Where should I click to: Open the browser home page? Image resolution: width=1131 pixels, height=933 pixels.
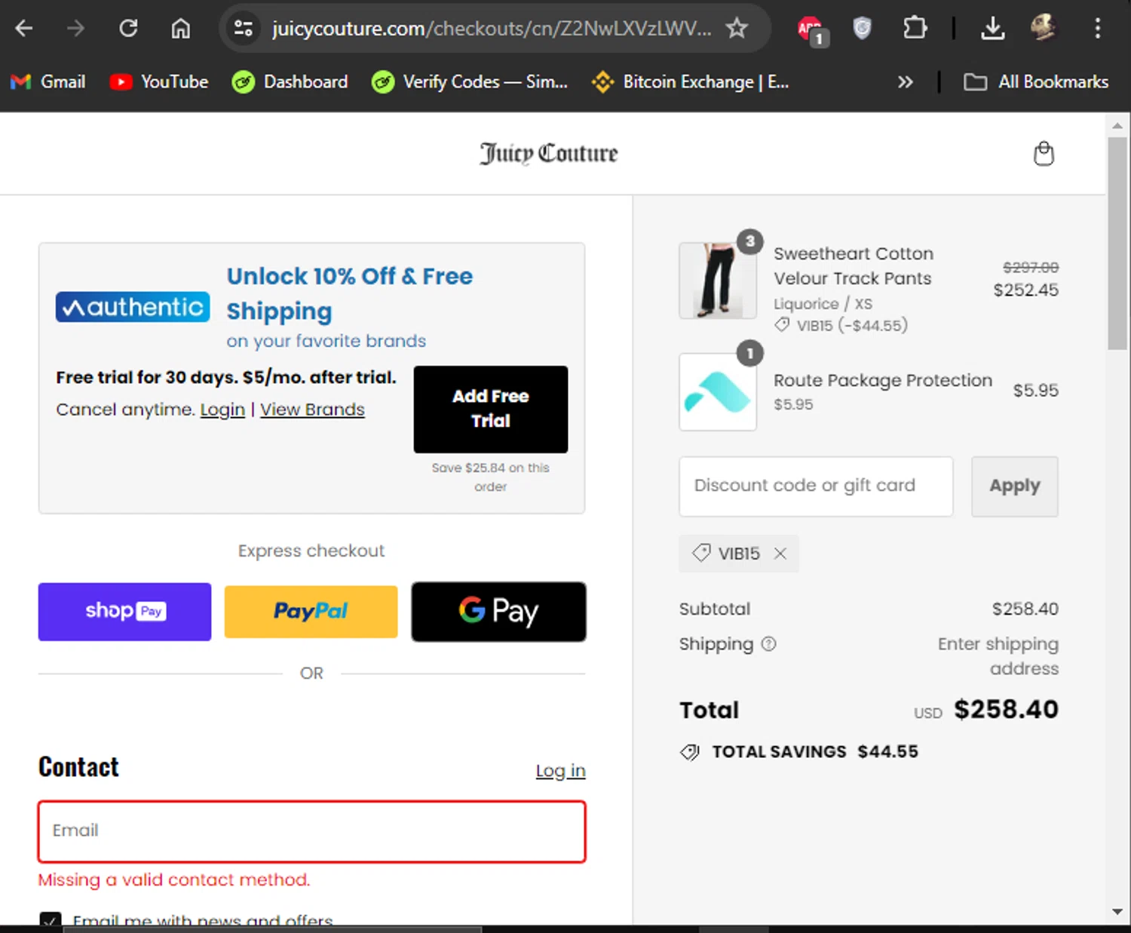(x=180, y=29)
